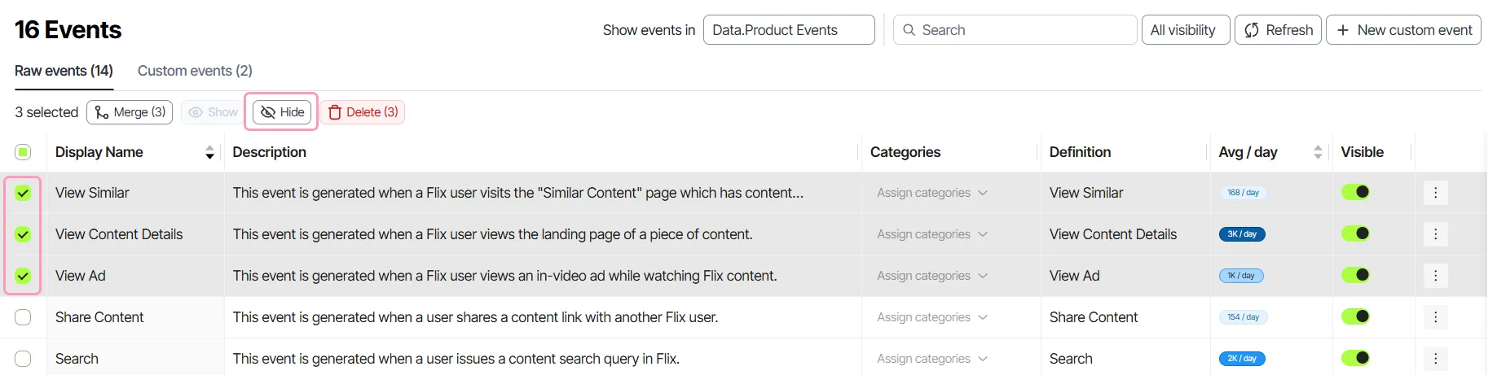Click the 2K / day badge

1242,359
